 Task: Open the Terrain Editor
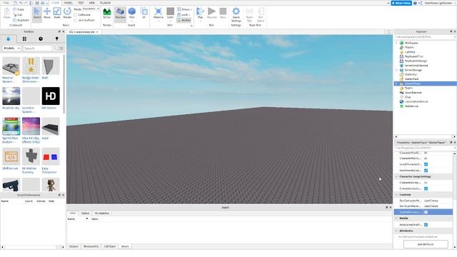(x=107, y=14)
